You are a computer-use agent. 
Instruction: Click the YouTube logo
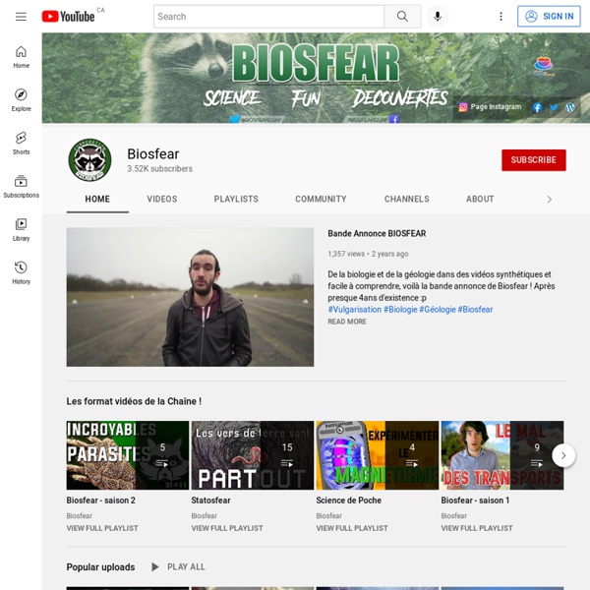[68, 17]
